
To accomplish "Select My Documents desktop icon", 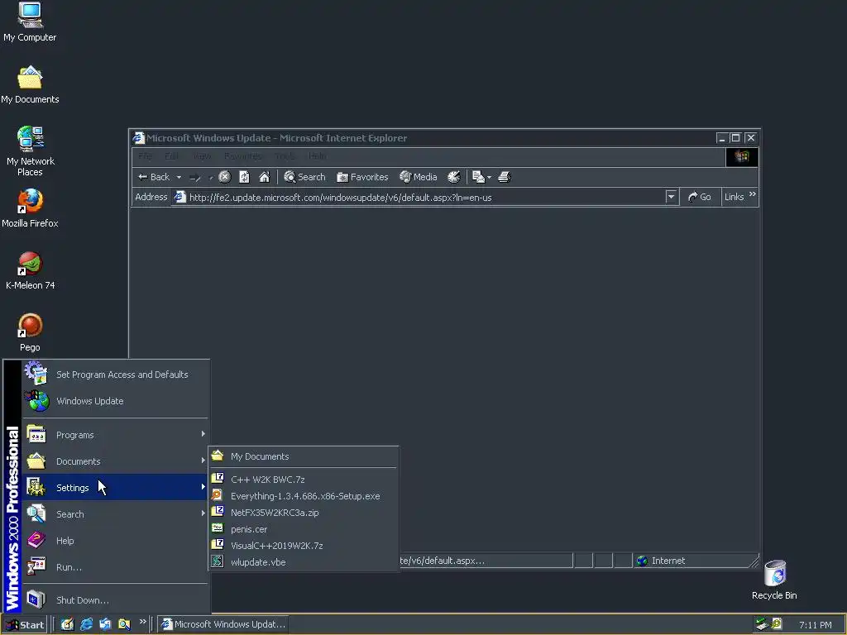I will tap(30, 84).
